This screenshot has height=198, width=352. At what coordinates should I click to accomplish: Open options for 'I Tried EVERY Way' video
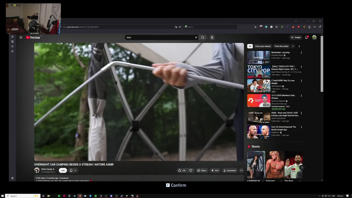[301, 81]
